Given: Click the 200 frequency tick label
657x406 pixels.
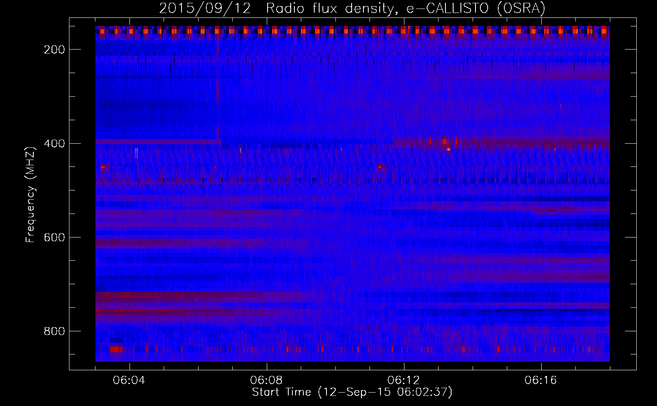Looking at the screenshot, I should coord(54,50).
